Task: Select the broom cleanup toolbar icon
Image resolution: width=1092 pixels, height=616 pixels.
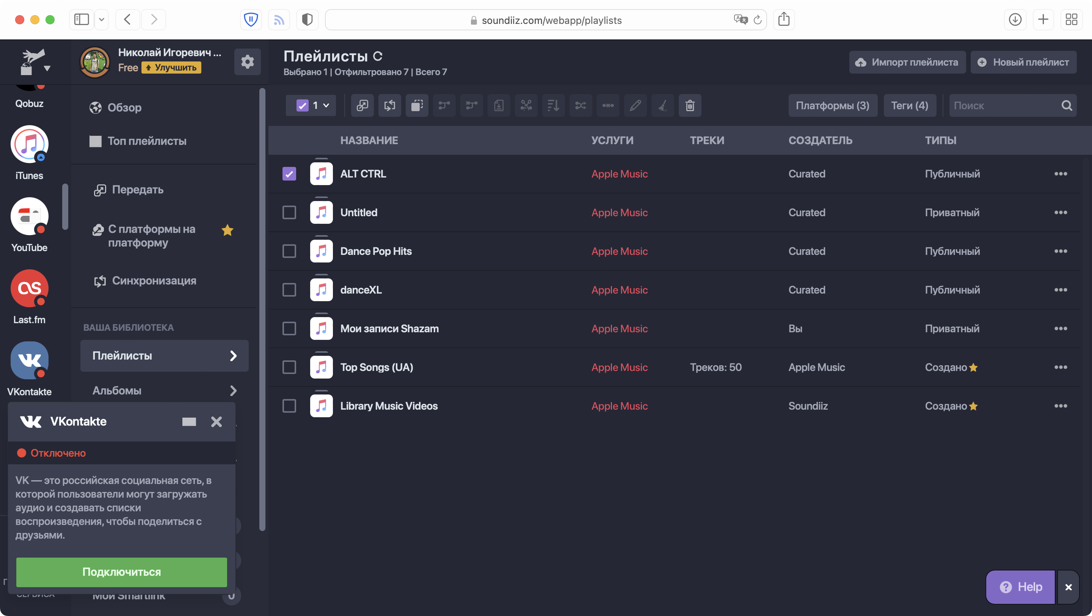Action: coord(662,105)
